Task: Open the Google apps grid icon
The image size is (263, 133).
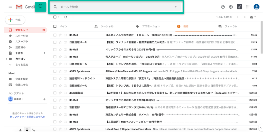Action: pos(248,7)
